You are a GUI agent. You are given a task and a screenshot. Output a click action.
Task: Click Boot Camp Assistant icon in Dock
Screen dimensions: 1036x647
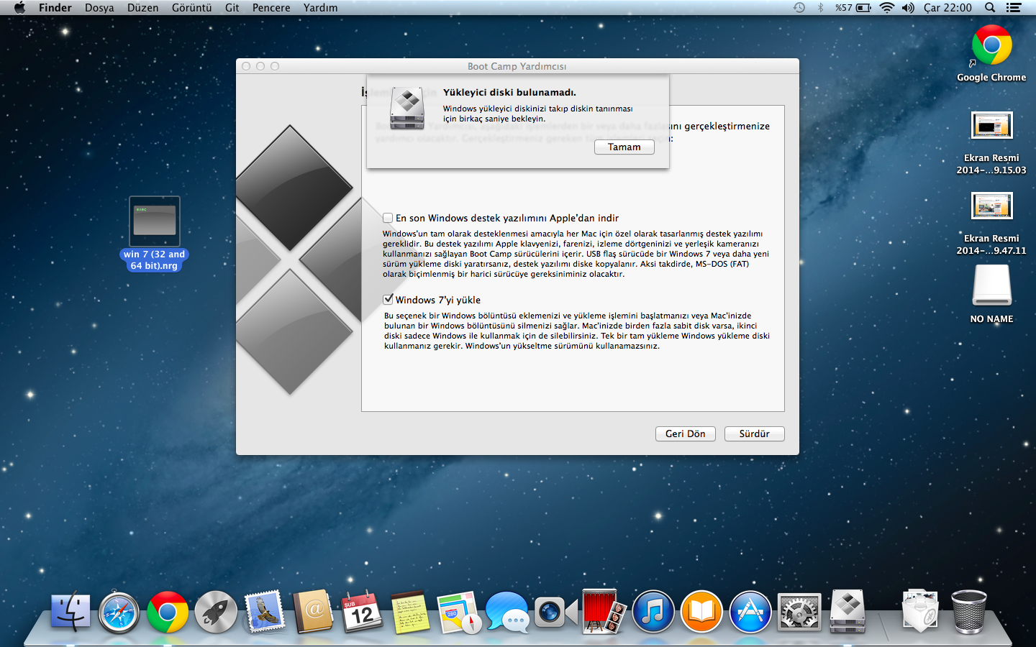(x=848, y=612)
